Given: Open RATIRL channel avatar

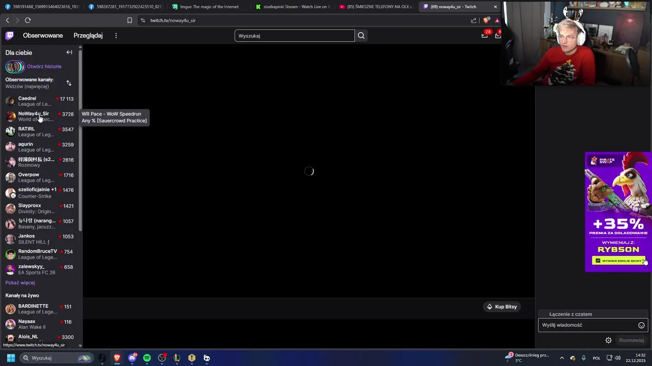Looking at the screenshot, I should click(10, 132).
